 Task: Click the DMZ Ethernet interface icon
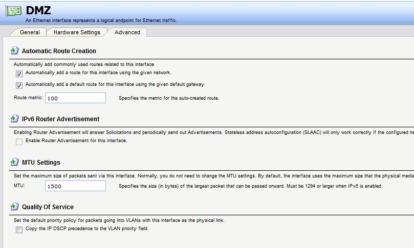click(12, 11)
